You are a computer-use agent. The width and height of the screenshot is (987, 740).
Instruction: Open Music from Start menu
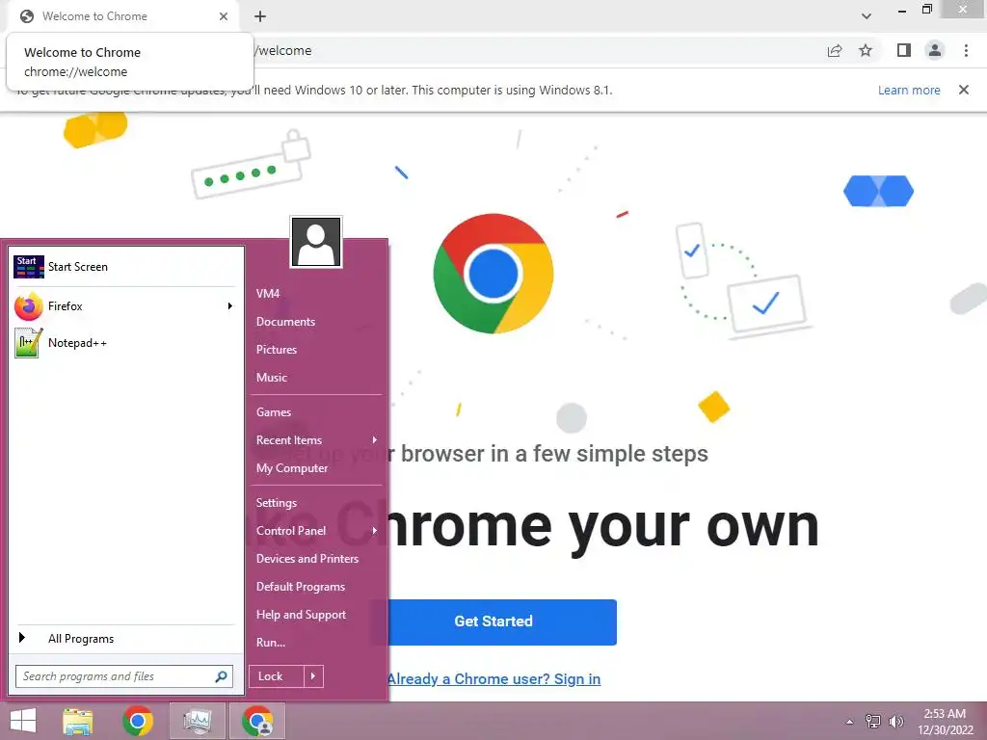pos(271,378)
